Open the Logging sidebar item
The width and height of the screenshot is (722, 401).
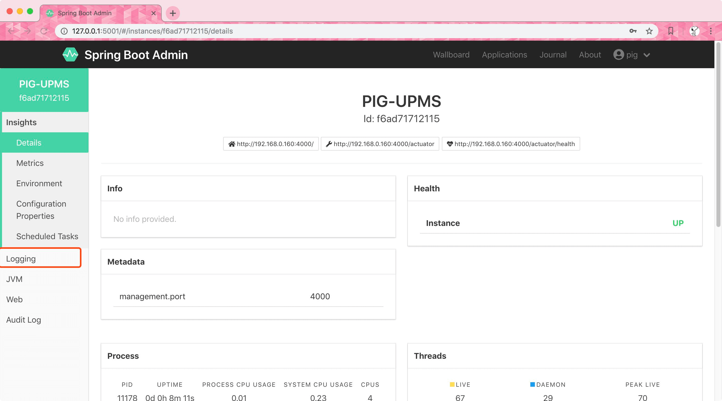pyautogui.click(x=21, y=259)
